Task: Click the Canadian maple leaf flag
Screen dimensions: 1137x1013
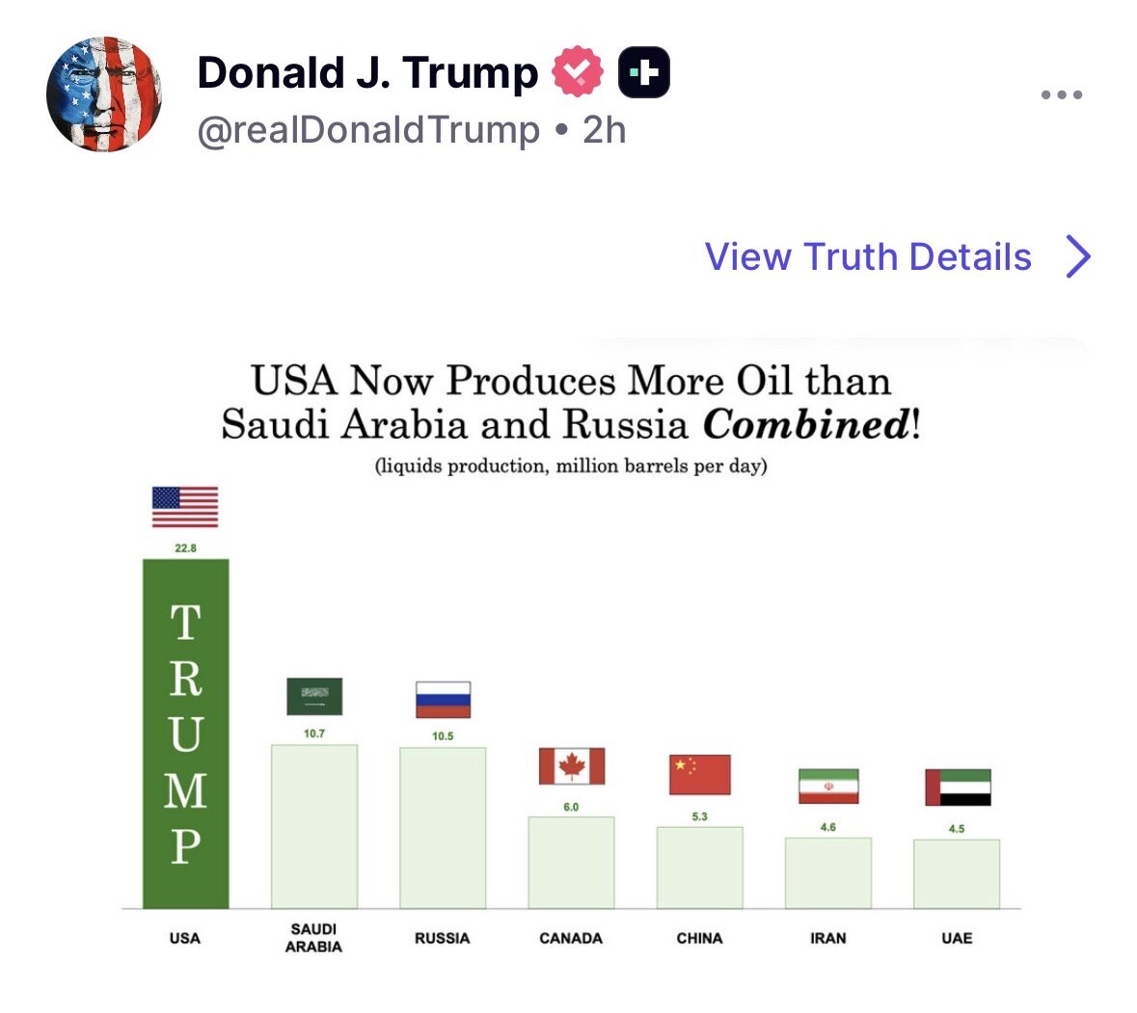Action: coord(571,766)
